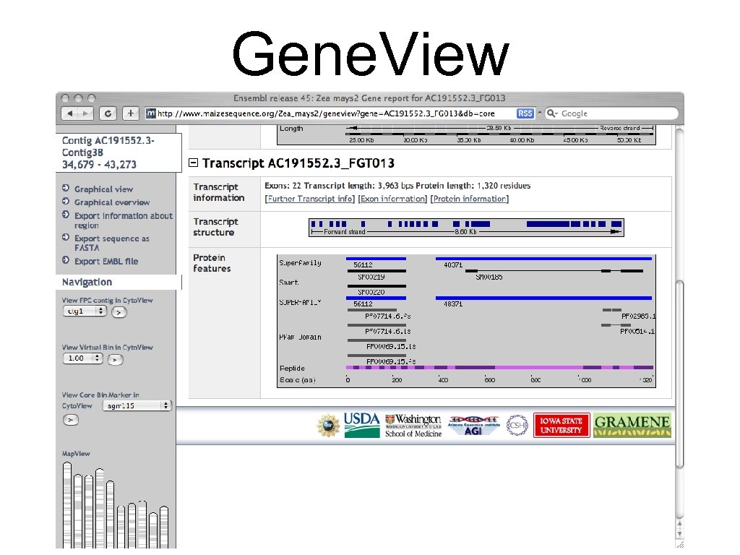Click the new tab plus icon
740x555 pixels.
click(129, 113)
